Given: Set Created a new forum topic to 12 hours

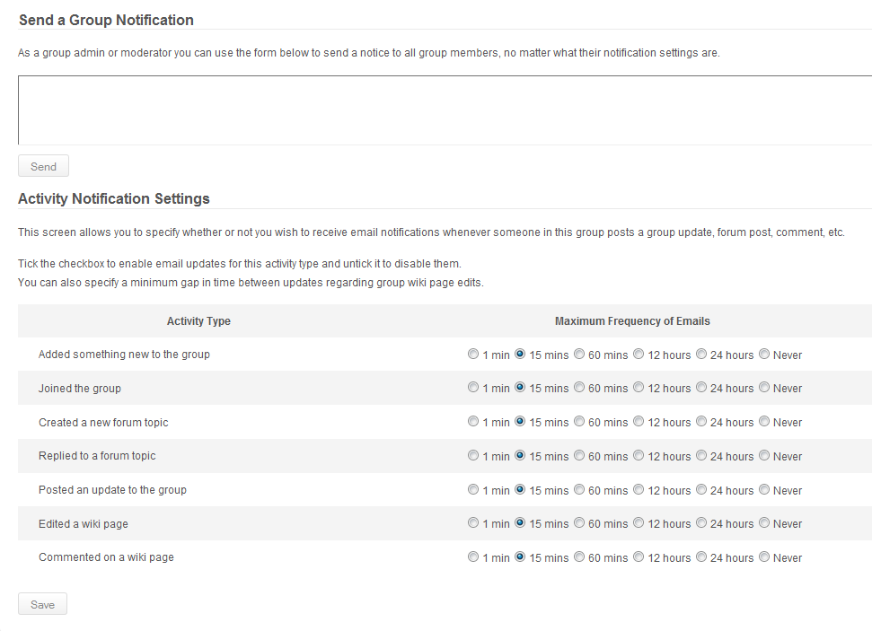Looking at the screenshot, I should click(639, 421).
